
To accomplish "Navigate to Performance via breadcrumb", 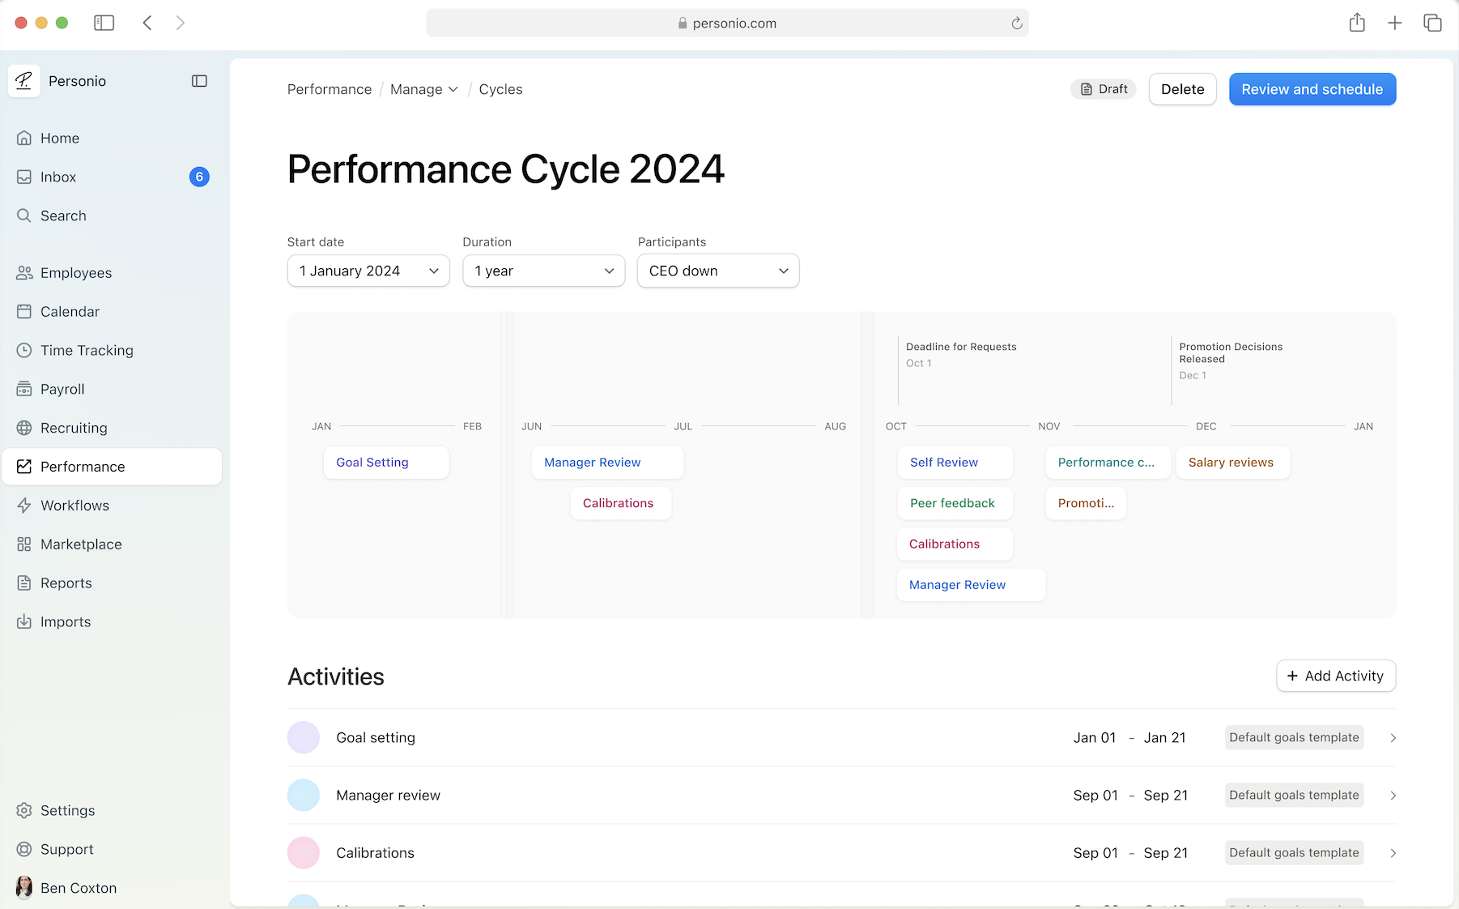I will (x=329, y=89).
